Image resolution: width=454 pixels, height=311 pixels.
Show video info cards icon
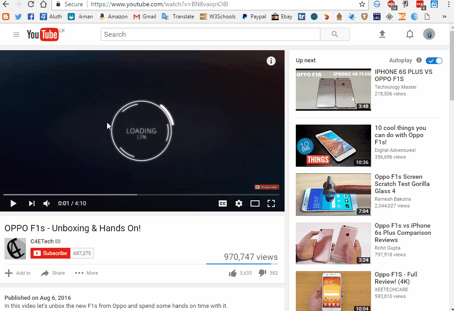click(271, 61)
